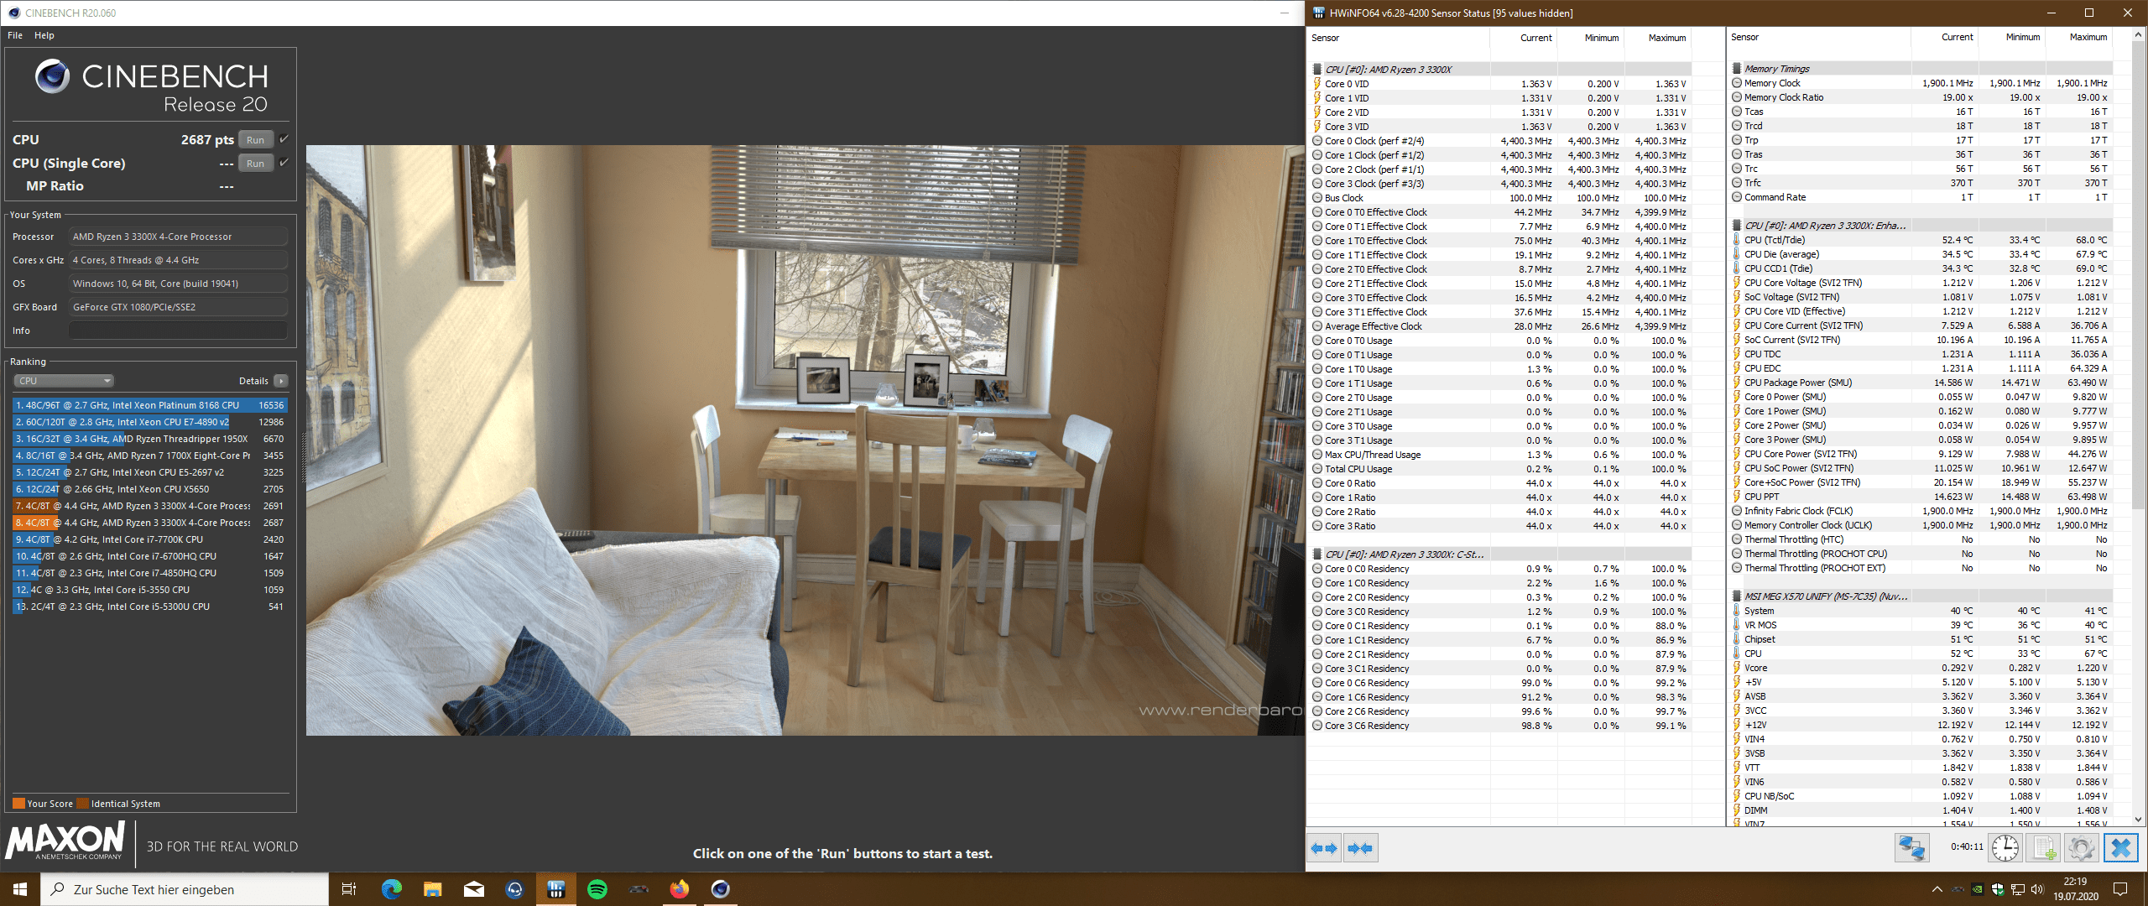Image resolution: width=2148 pixels, height=906 pixels.
Task: Select the Xeon Platinum 8168 ranking entry
Action: point(149,405)
